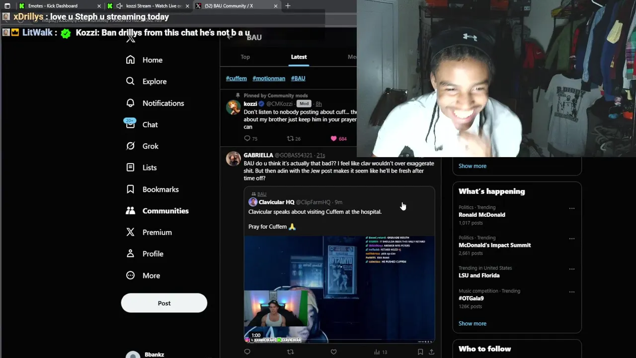Unlike kozzi's pinned post heart
636x358 pixels.
coord(333,139)
